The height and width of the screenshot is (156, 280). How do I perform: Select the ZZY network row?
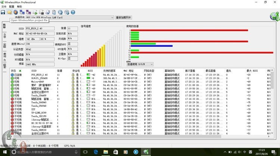(x=140, y=110)
